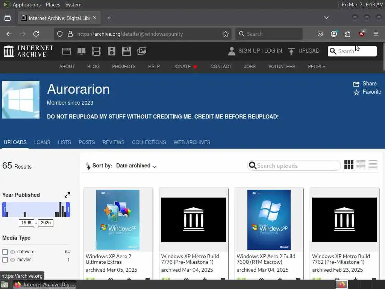Bookmark this page with the star icon
Screen dimensions: 385x289
click(226, 34)
